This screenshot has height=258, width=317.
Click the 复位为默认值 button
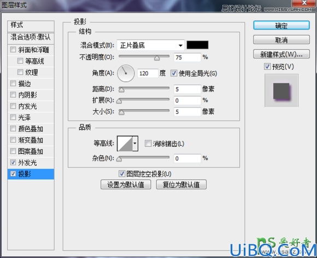click(181, 184)
